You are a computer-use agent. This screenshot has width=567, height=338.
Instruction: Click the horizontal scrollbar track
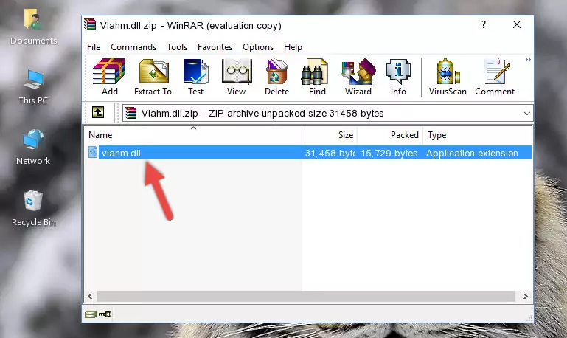click(x=305, y=297)
